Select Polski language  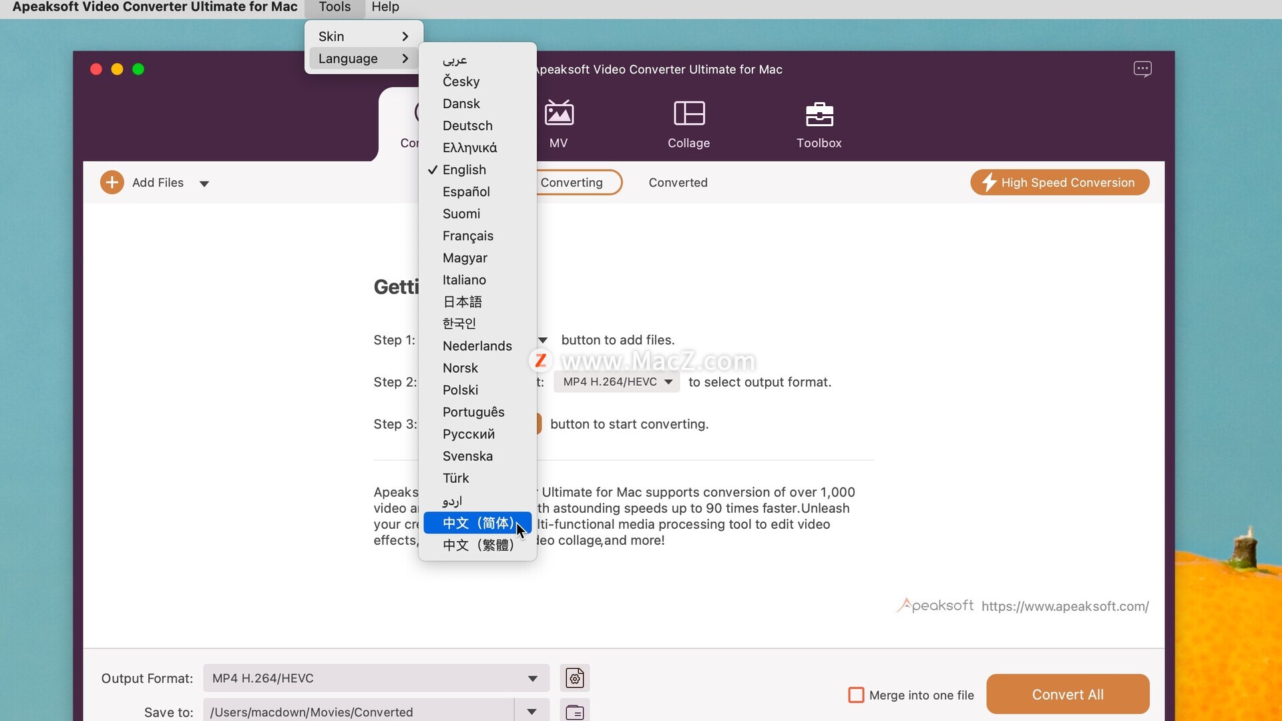click(x=477, y=390)
